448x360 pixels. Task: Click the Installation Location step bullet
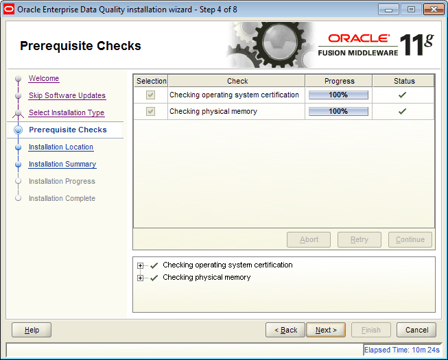[x=19, y=147]
